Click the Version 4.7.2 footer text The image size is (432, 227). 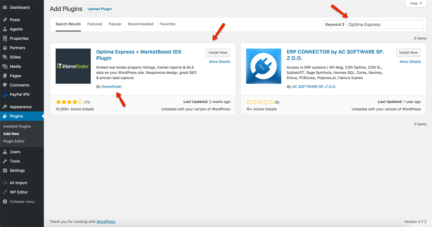click(x=415, y=221)
